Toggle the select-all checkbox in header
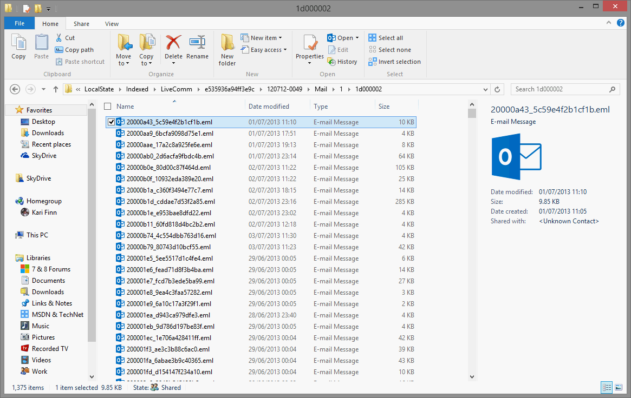This screenshot has width=631, height=398. tap(107, 107)
